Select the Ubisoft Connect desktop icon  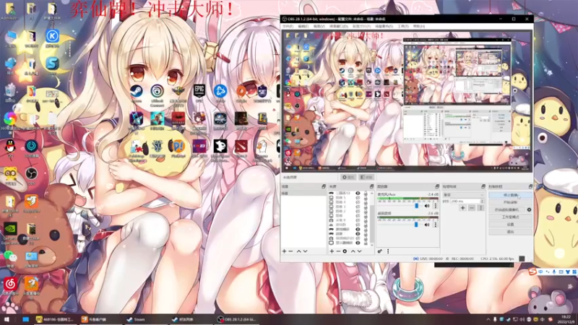(x=157, y=95)
